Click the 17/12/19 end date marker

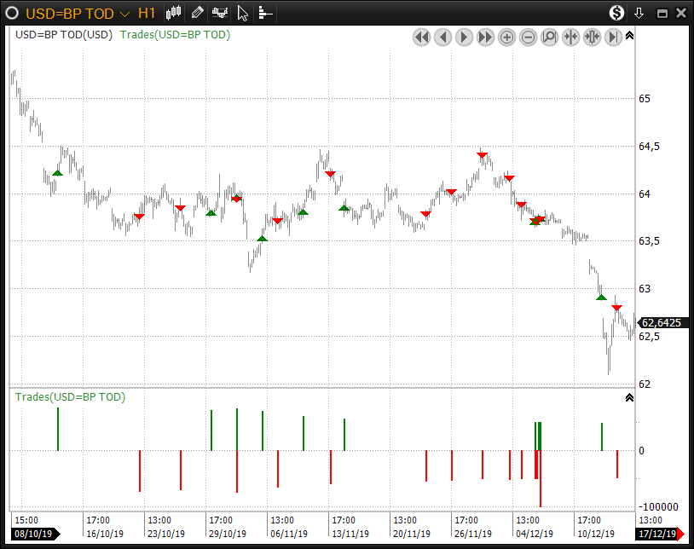[658, 535]
